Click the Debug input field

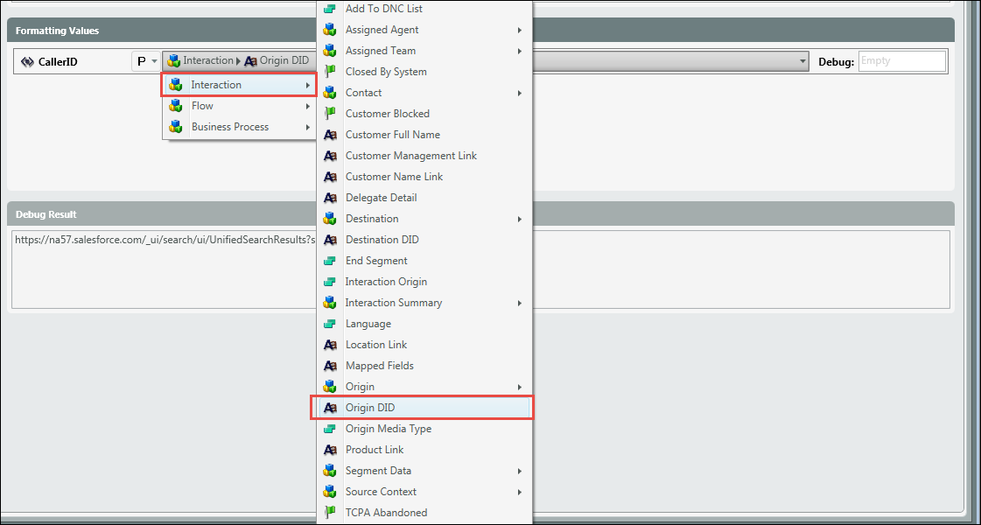(x=901, y=61)
